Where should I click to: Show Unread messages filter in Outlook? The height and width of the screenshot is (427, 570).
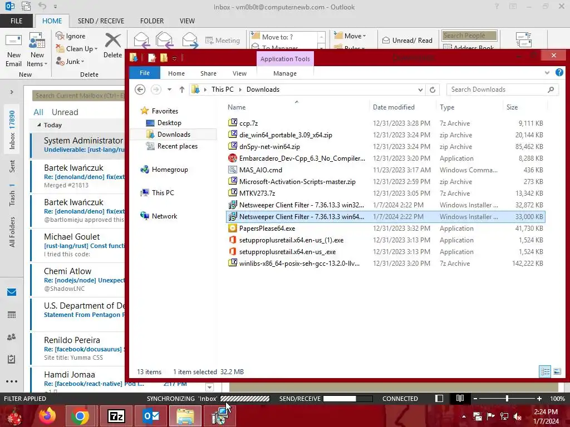click(65, 112)
